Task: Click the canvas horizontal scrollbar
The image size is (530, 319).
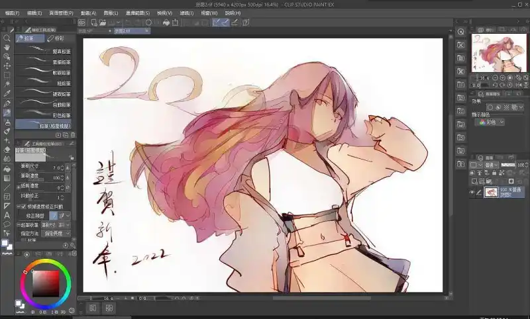Action: (x=322, y=298)
